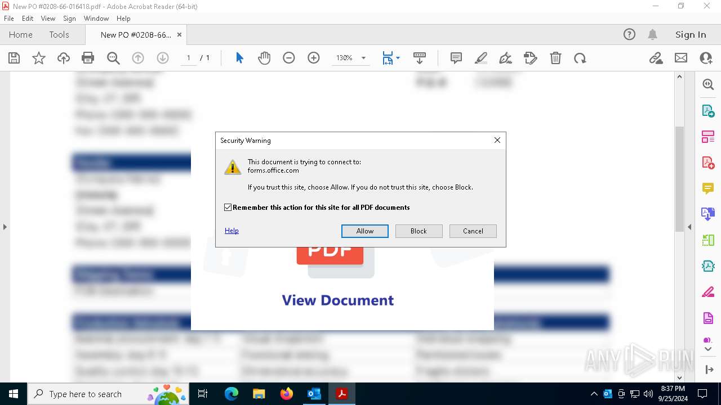Open Outlook from the taskbar
This screenshot has width=721, height=405.
point(314,394)
